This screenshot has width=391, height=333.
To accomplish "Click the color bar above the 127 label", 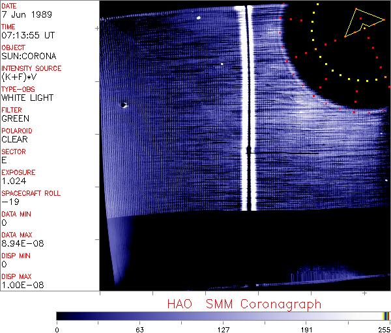I will point(224,315).
